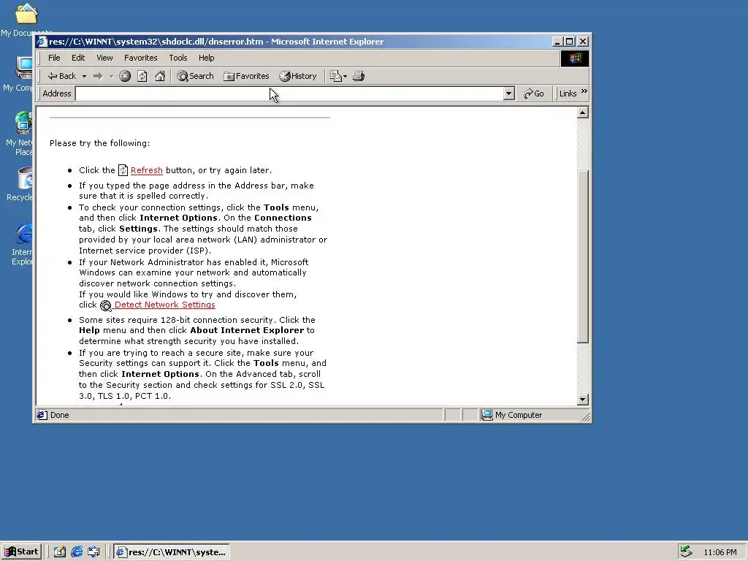Maximize the Internet Explorer window
The image size is (748, 561).
coord(568,42)
